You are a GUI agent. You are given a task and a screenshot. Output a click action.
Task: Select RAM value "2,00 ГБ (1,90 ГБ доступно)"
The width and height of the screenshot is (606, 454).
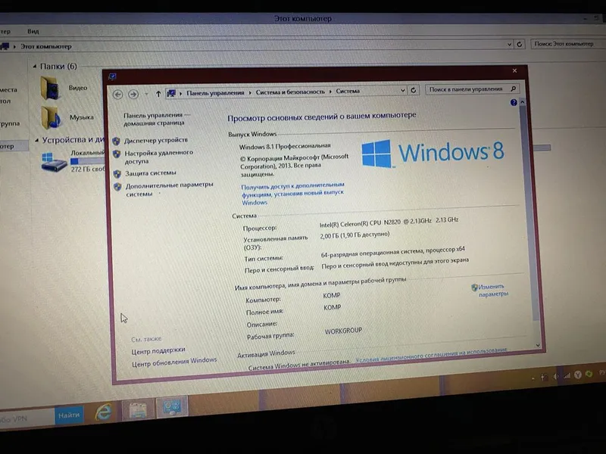355,235
